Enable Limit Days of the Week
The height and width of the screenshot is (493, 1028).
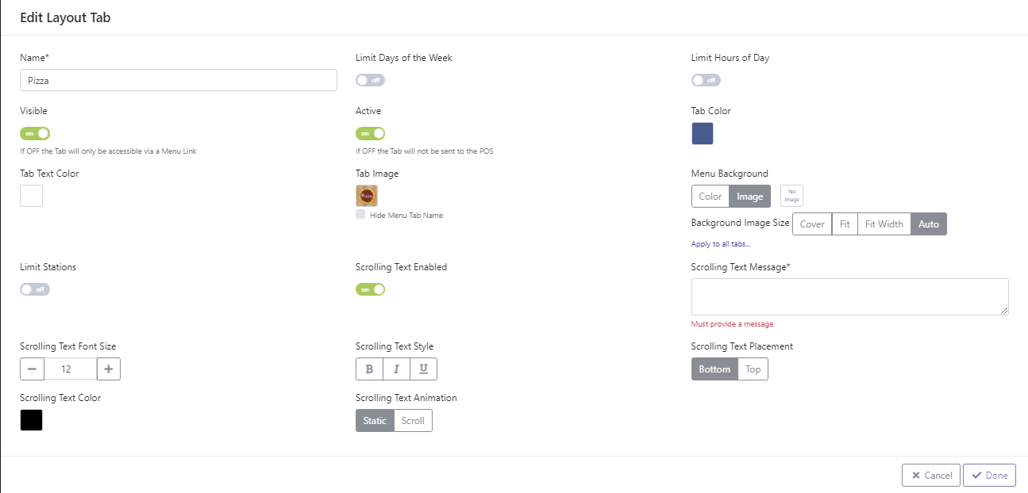coord(370,80)
